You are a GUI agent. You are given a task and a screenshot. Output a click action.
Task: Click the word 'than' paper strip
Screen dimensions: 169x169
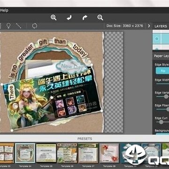tap(60, 42)
